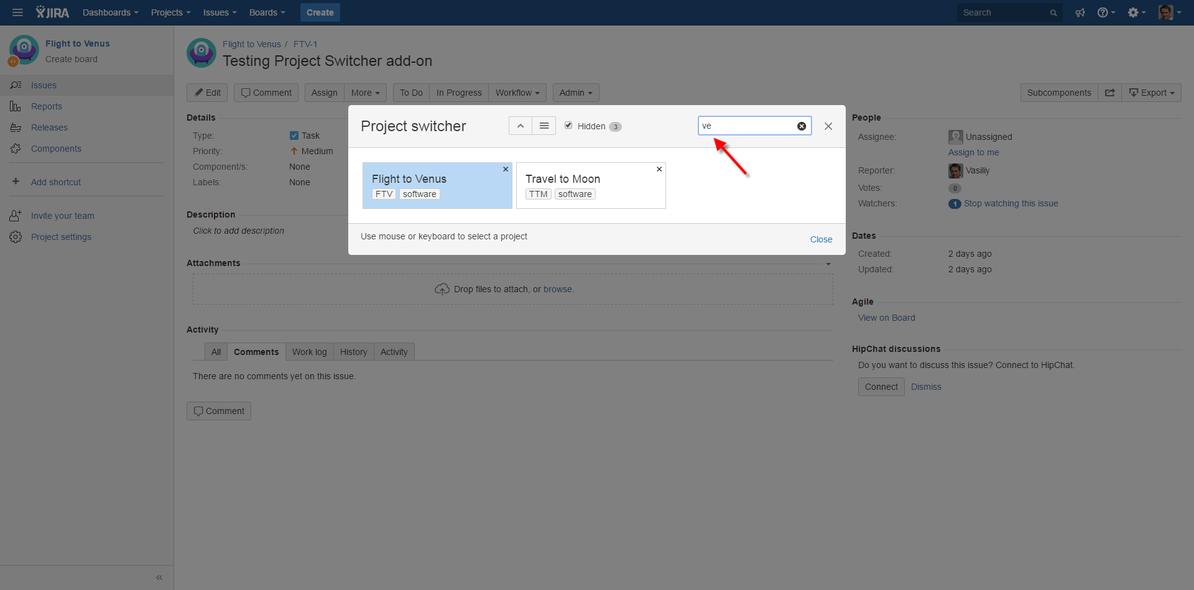The height and width of the screenshot is (590, 1194).
Task: Expand the Export dropdown
Action: [x=1152, y=93]
